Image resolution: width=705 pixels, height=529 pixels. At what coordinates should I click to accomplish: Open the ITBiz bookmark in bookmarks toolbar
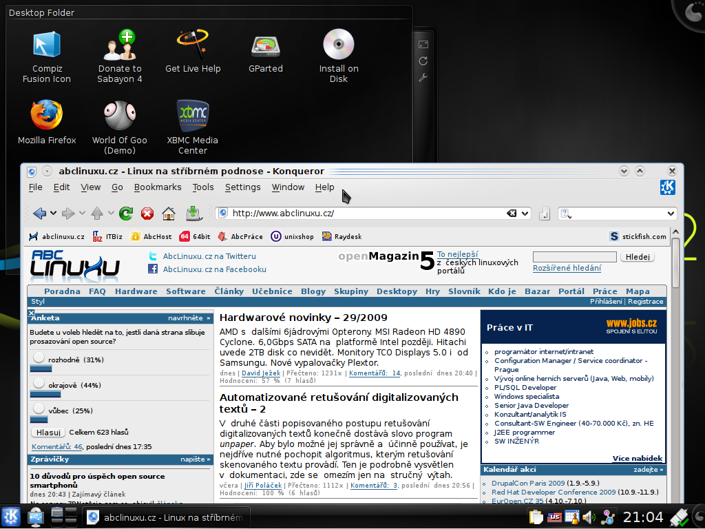pyautogui.click(x=107, y=236)
